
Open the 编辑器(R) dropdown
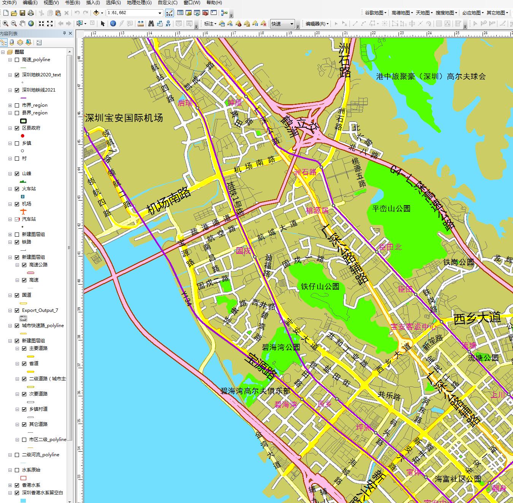pyautogui.click(x=317, y=24)
